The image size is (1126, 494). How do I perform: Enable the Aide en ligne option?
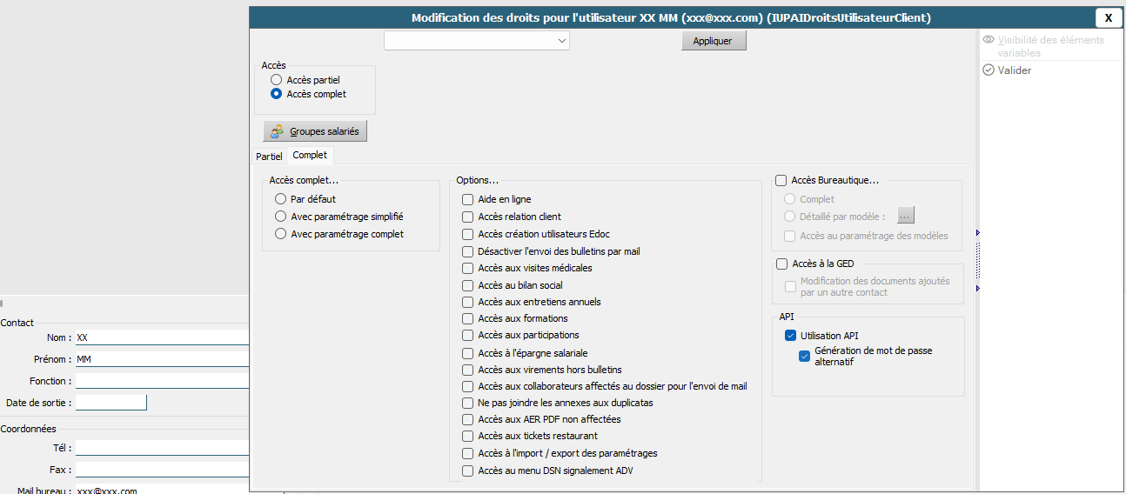(x=468, y=199)
